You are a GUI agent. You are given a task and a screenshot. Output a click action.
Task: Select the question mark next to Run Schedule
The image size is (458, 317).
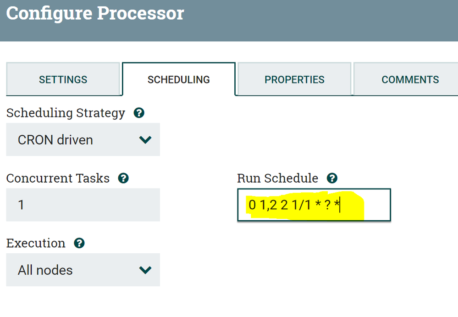point(332,178)
